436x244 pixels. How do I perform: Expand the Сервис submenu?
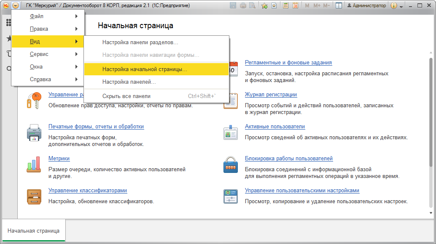48,54
